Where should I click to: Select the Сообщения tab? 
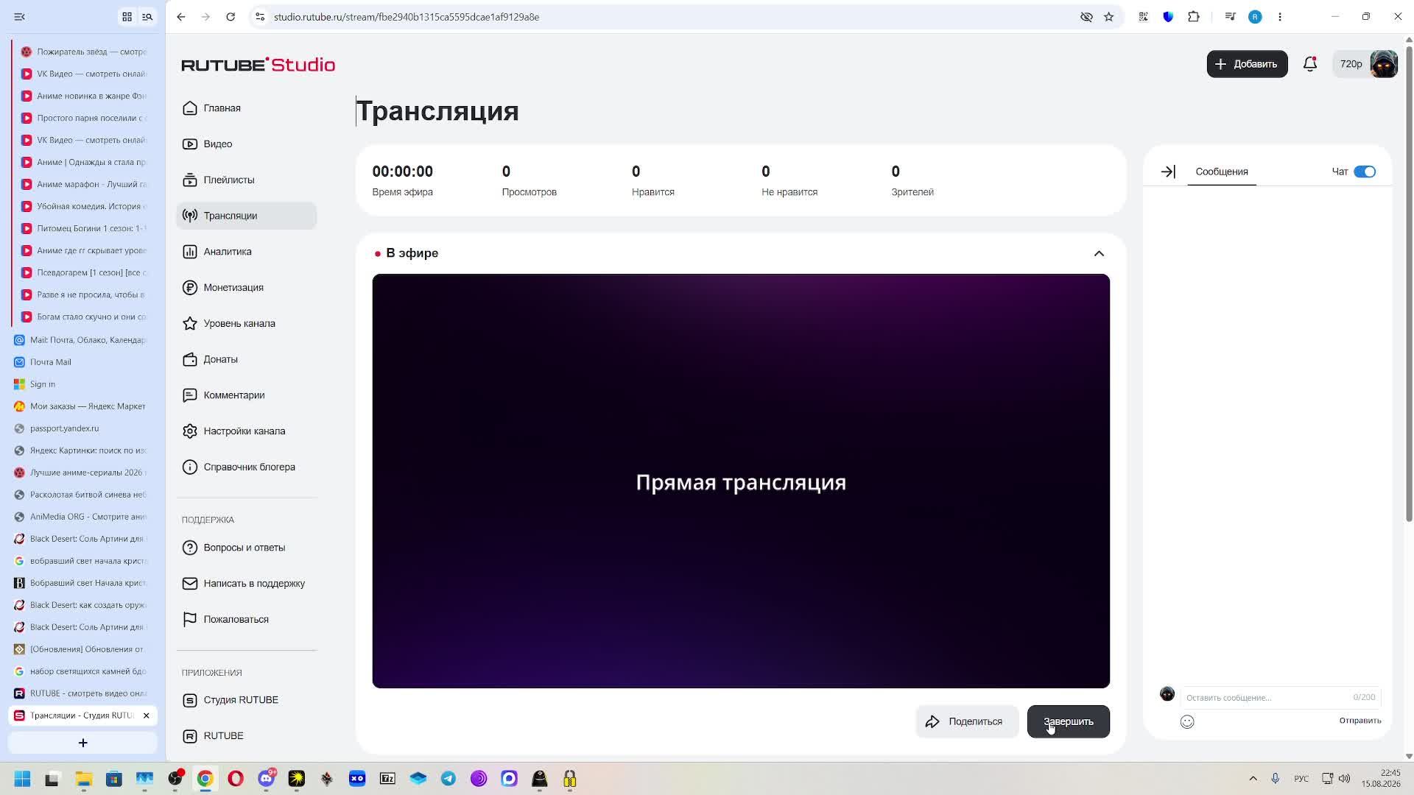[1222, 172]
